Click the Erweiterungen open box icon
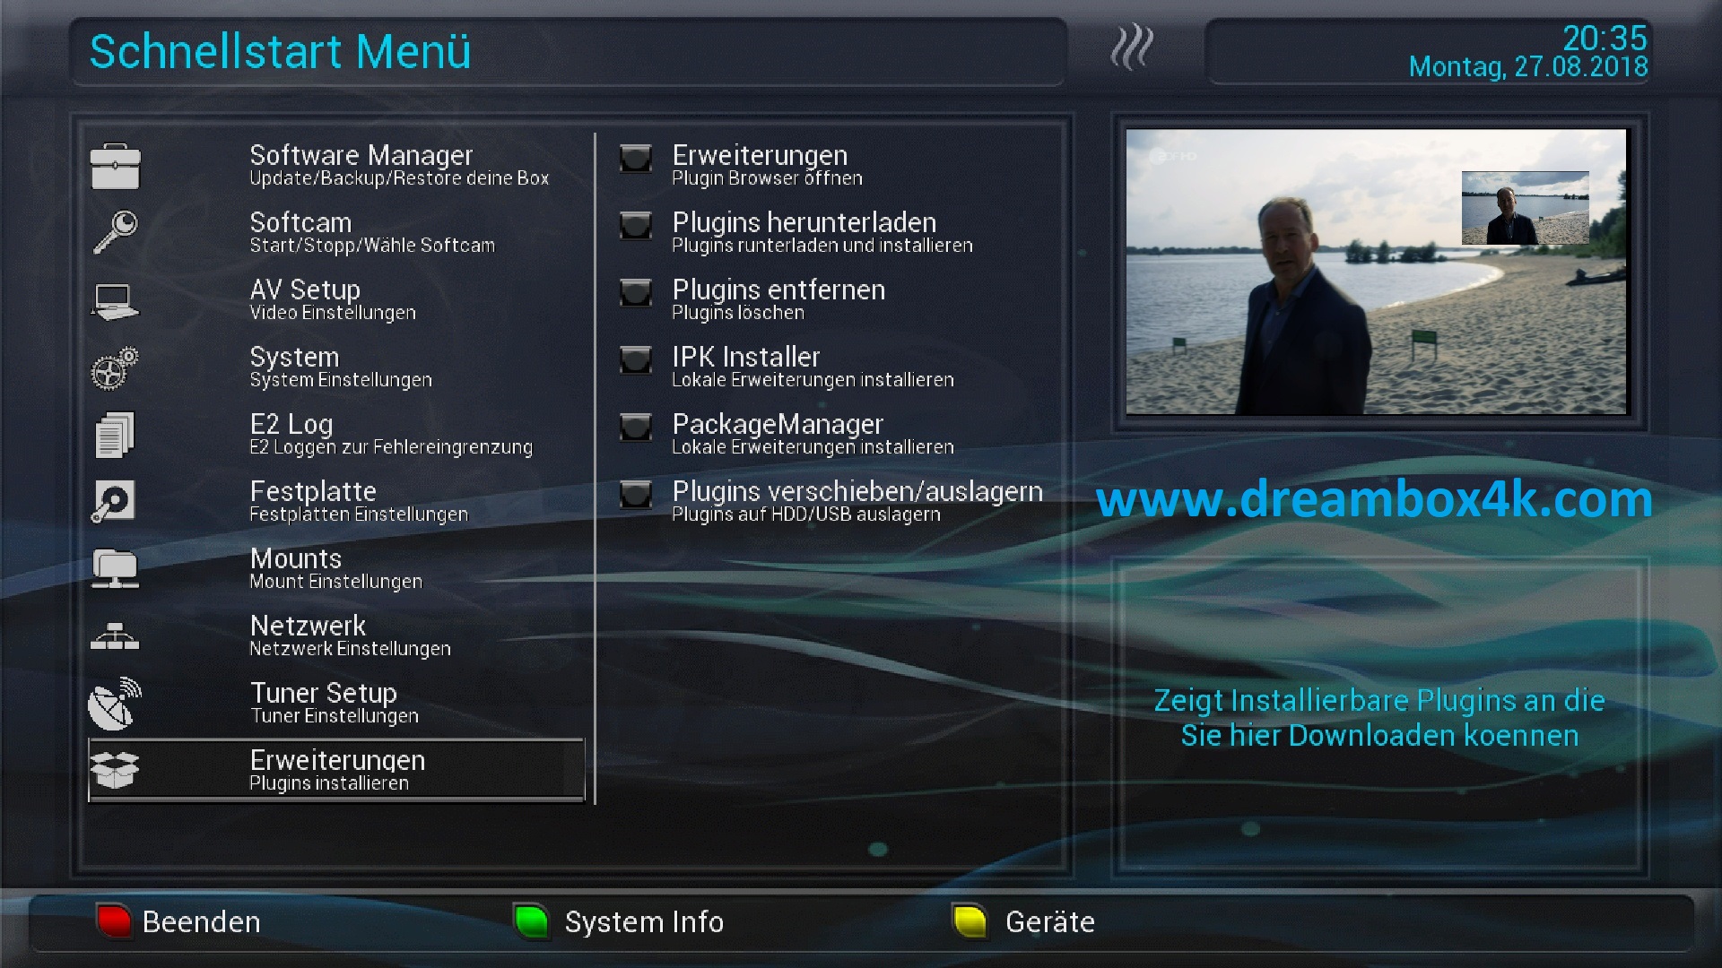This screenshot has width=1722, height=968. coord(115,770)
